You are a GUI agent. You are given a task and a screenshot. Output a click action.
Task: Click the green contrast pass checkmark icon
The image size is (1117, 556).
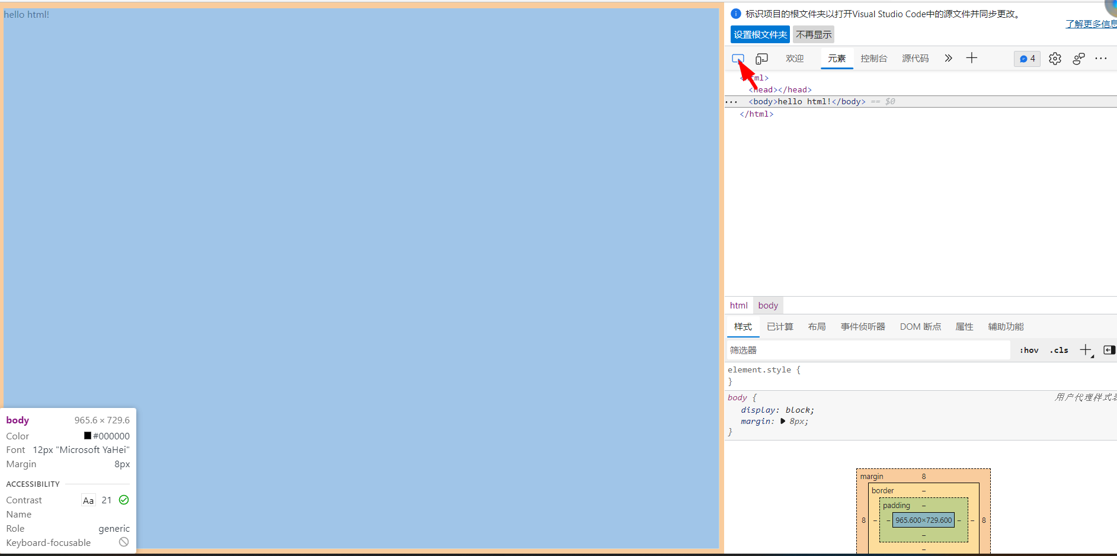click(x=124, y=500)
